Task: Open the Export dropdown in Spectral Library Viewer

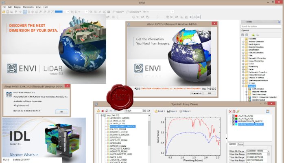Action: click(172, 111)
